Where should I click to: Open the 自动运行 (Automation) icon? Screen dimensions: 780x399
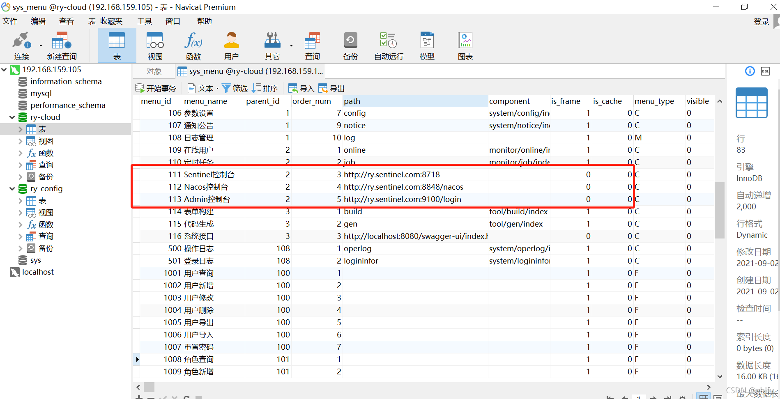(389, 46)
